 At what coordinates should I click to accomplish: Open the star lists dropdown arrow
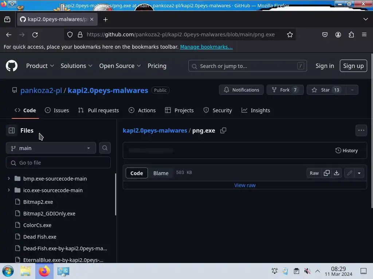pos(352,90)
